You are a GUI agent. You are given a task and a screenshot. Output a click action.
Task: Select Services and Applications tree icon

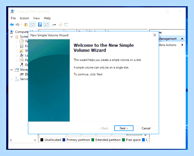tap(17, 79)
